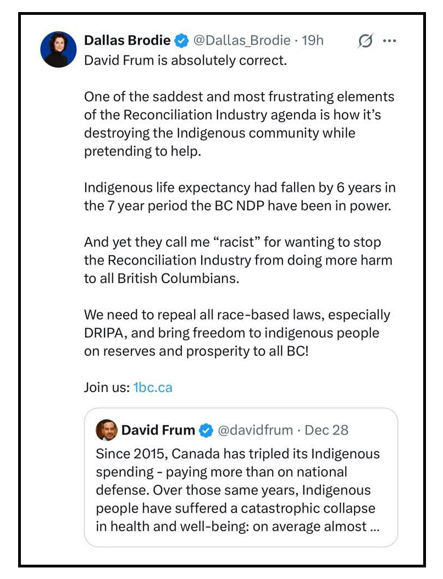Select the Indigenous life expectancy paragraph
443x579 pixels.
239,197
